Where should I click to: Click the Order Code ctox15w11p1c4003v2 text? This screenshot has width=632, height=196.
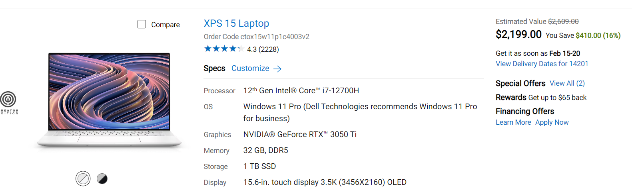(256, 37)
